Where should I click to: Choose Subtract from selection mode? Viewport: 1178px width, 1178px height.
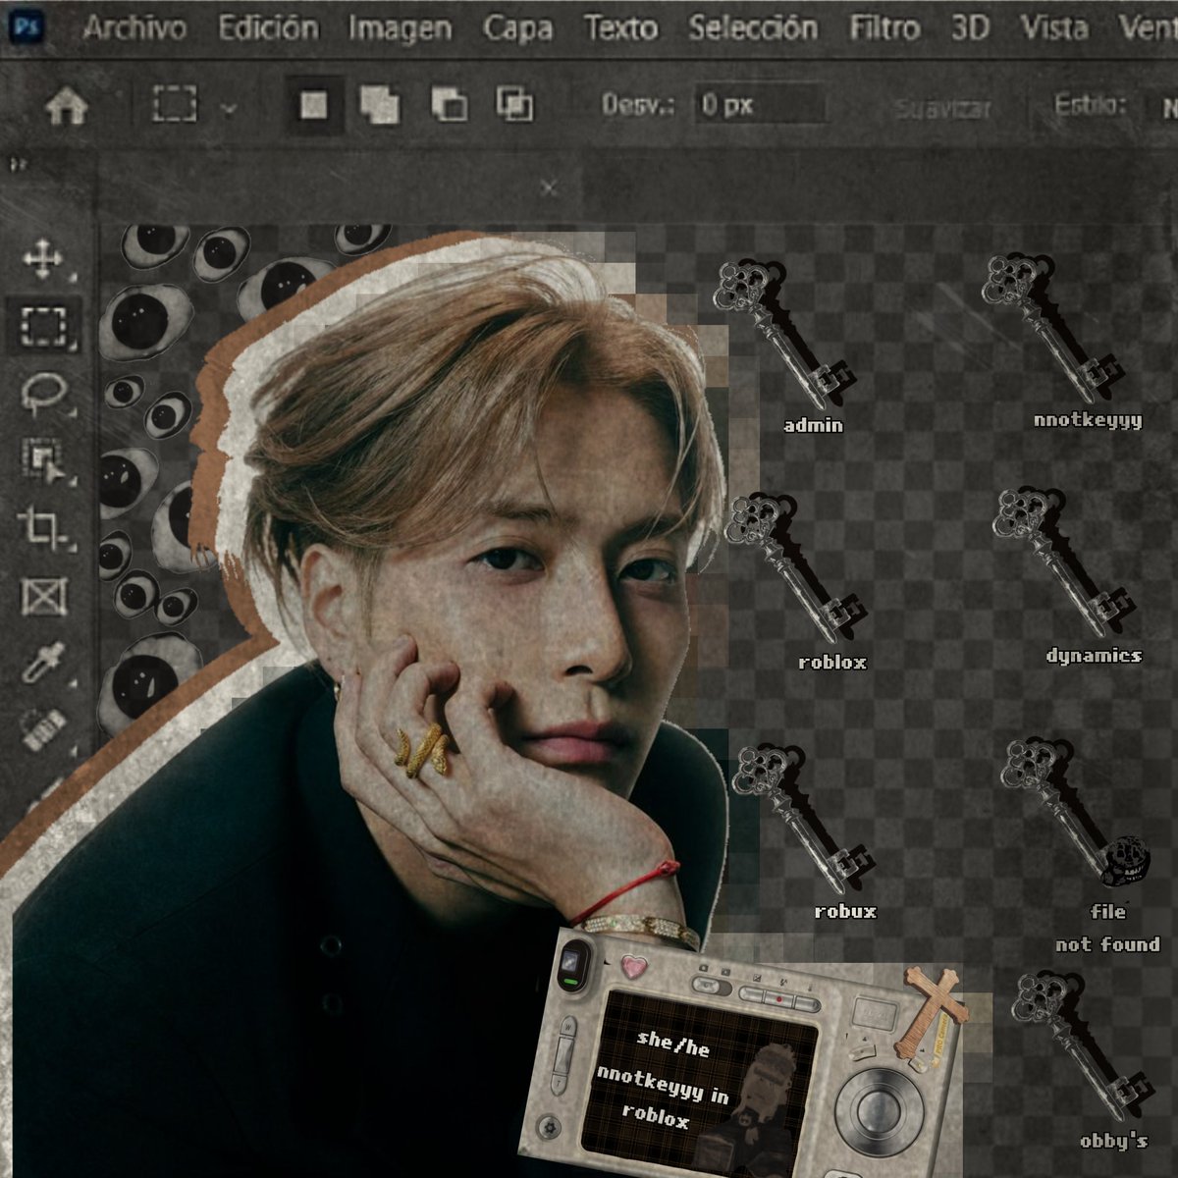(x=449, y=104)
